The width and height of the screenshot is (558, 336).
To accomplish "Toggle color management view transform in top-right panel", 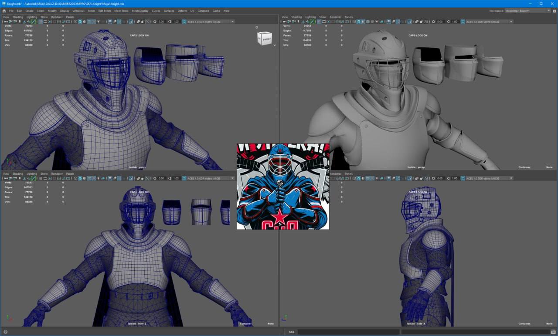I will coord(463,21).
